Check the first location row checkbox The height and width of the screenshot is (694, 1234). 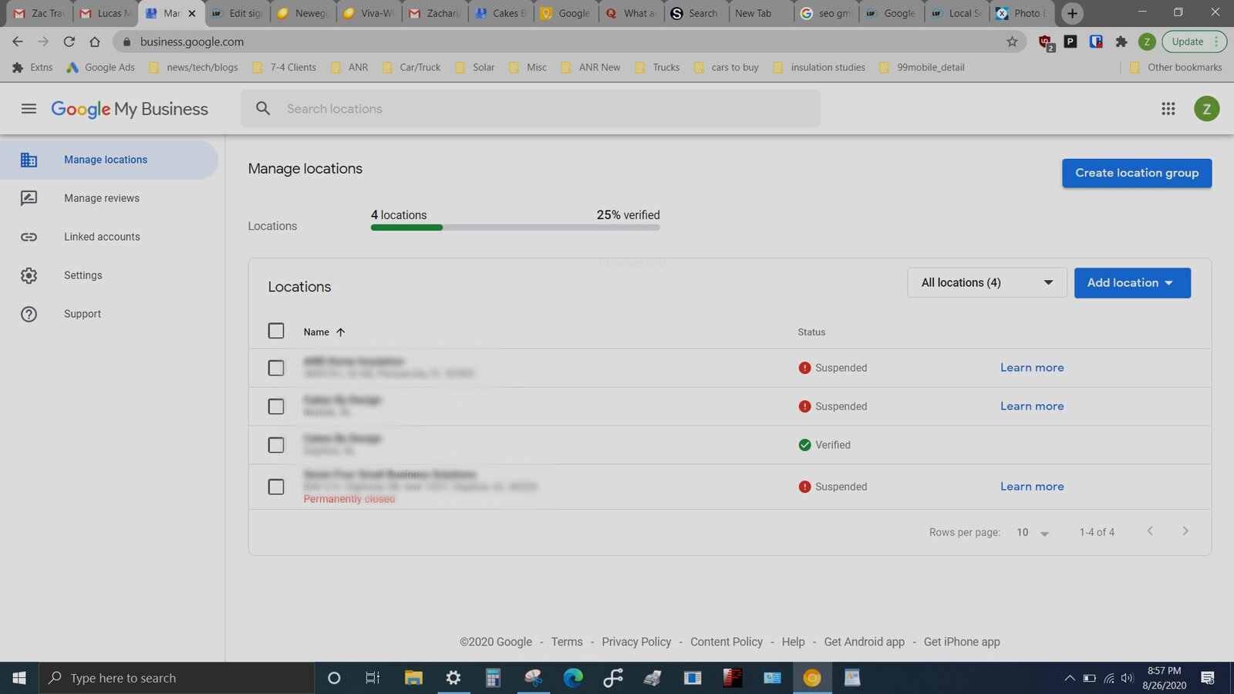click(x=276, y=368)
